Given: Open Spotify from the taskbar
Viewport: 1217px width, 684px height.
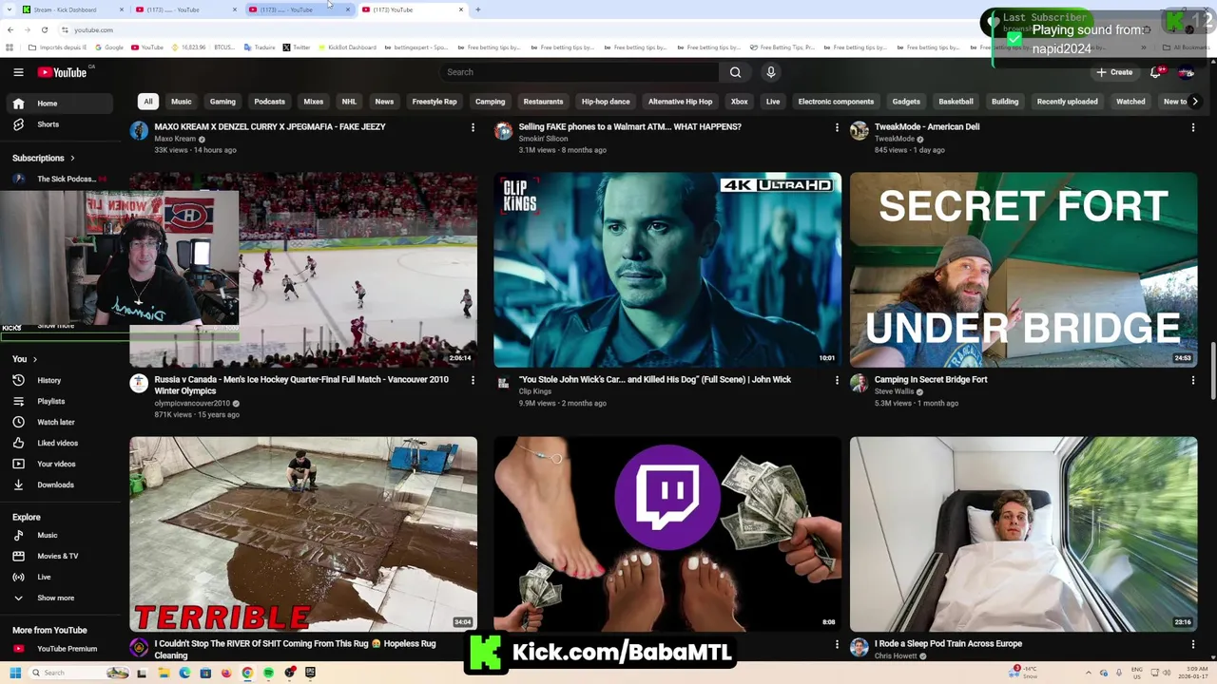Looking at the screenshot, I should click(268, 673).
